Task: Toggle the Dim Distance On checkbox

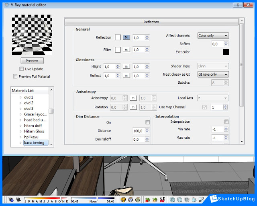Action: pyautogui.click(x=147, y=122)
